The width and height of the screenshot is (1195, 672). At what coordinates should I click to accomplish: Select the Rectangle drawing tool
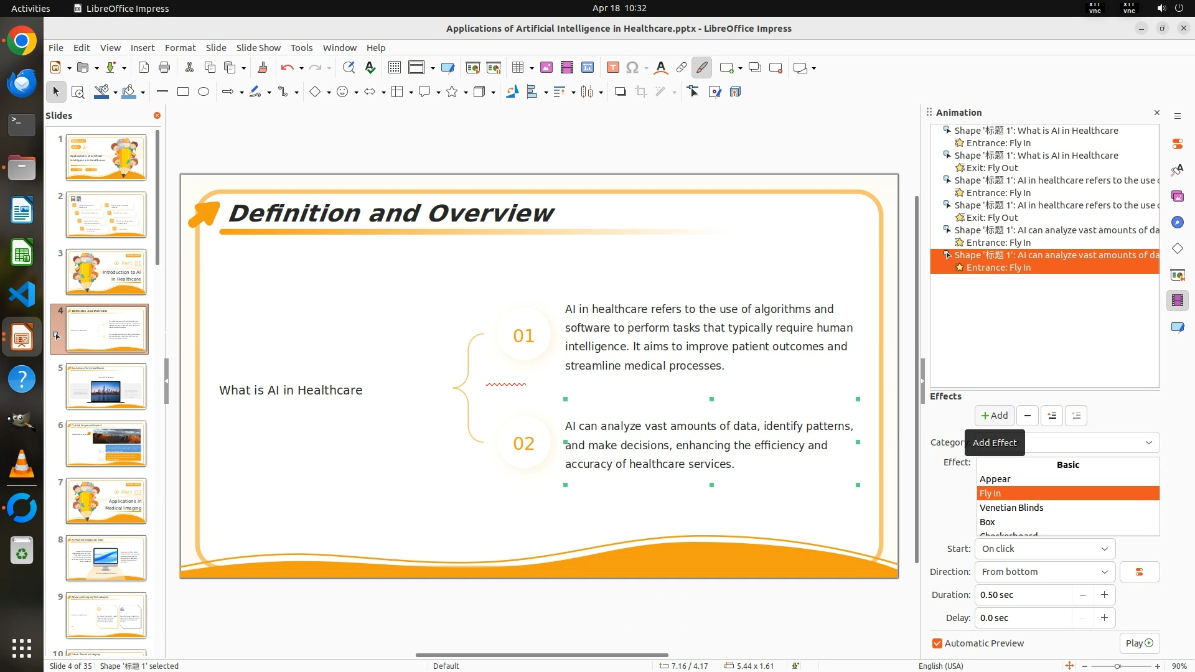[183, 92]
